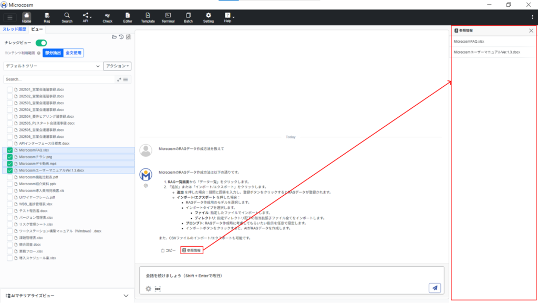Image resolution: width=538 pixels, height=303 pixels.
Task: Select 202502_営業会議議事録.docx file name in the tree
Action: coord(42,96)
